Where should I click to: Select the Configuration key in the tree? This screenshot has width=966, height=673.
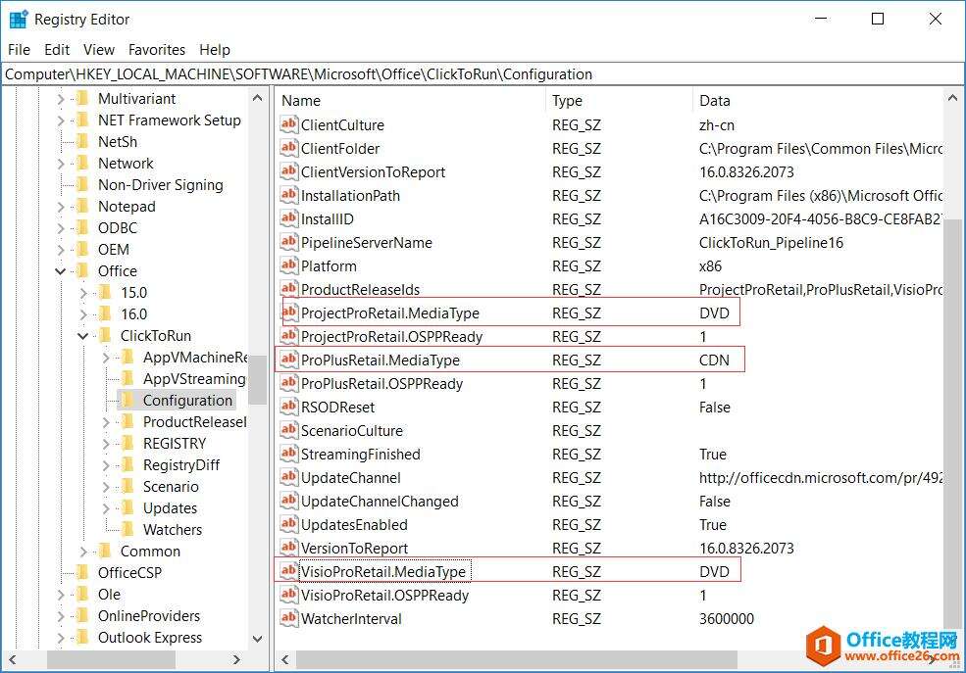coord(187,401)
